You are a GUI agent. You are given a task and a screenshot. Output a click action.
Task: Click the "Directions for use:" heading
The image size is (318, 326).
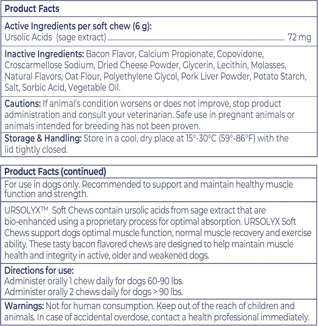pyautogui.click(x=39, y=270)
